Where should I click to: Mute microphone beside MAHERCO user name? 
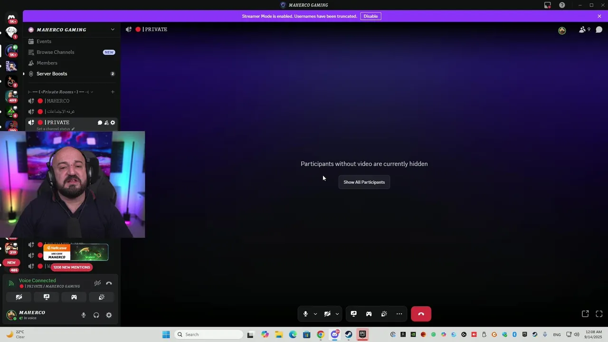[84, 315]
